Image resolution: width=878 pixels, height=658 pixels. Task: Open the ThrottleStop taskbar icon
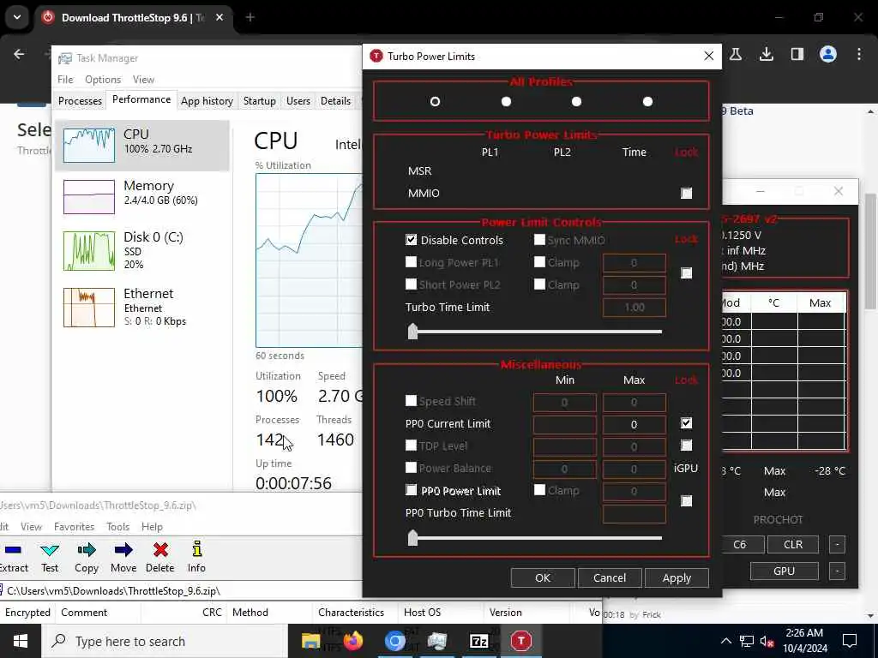click(520, 641)
